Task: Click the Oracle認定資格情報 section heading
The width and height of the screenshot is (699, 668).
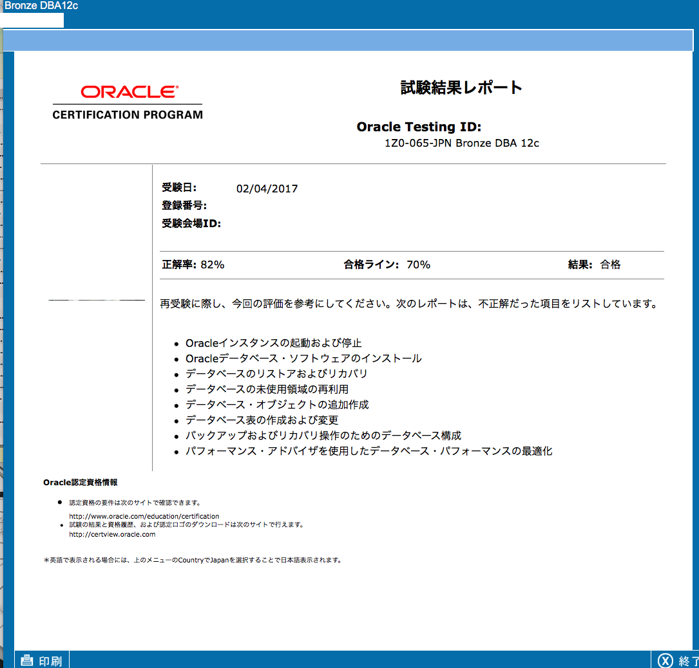Action: click(x=80, y=482)
